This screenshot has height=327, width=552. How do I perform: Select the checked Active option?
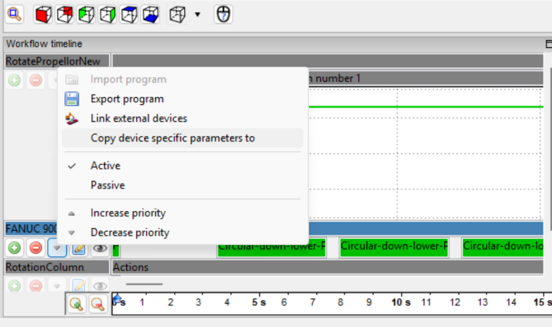pyautogui.click(x=105, y=166)
